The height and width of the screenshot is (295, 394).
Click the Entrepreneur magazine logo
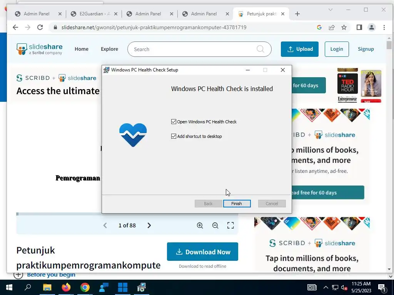coord(347,99)
